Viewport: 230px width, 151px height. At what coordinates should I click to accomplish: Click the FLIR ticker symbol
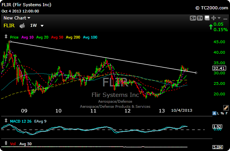(x=9, y=26)
